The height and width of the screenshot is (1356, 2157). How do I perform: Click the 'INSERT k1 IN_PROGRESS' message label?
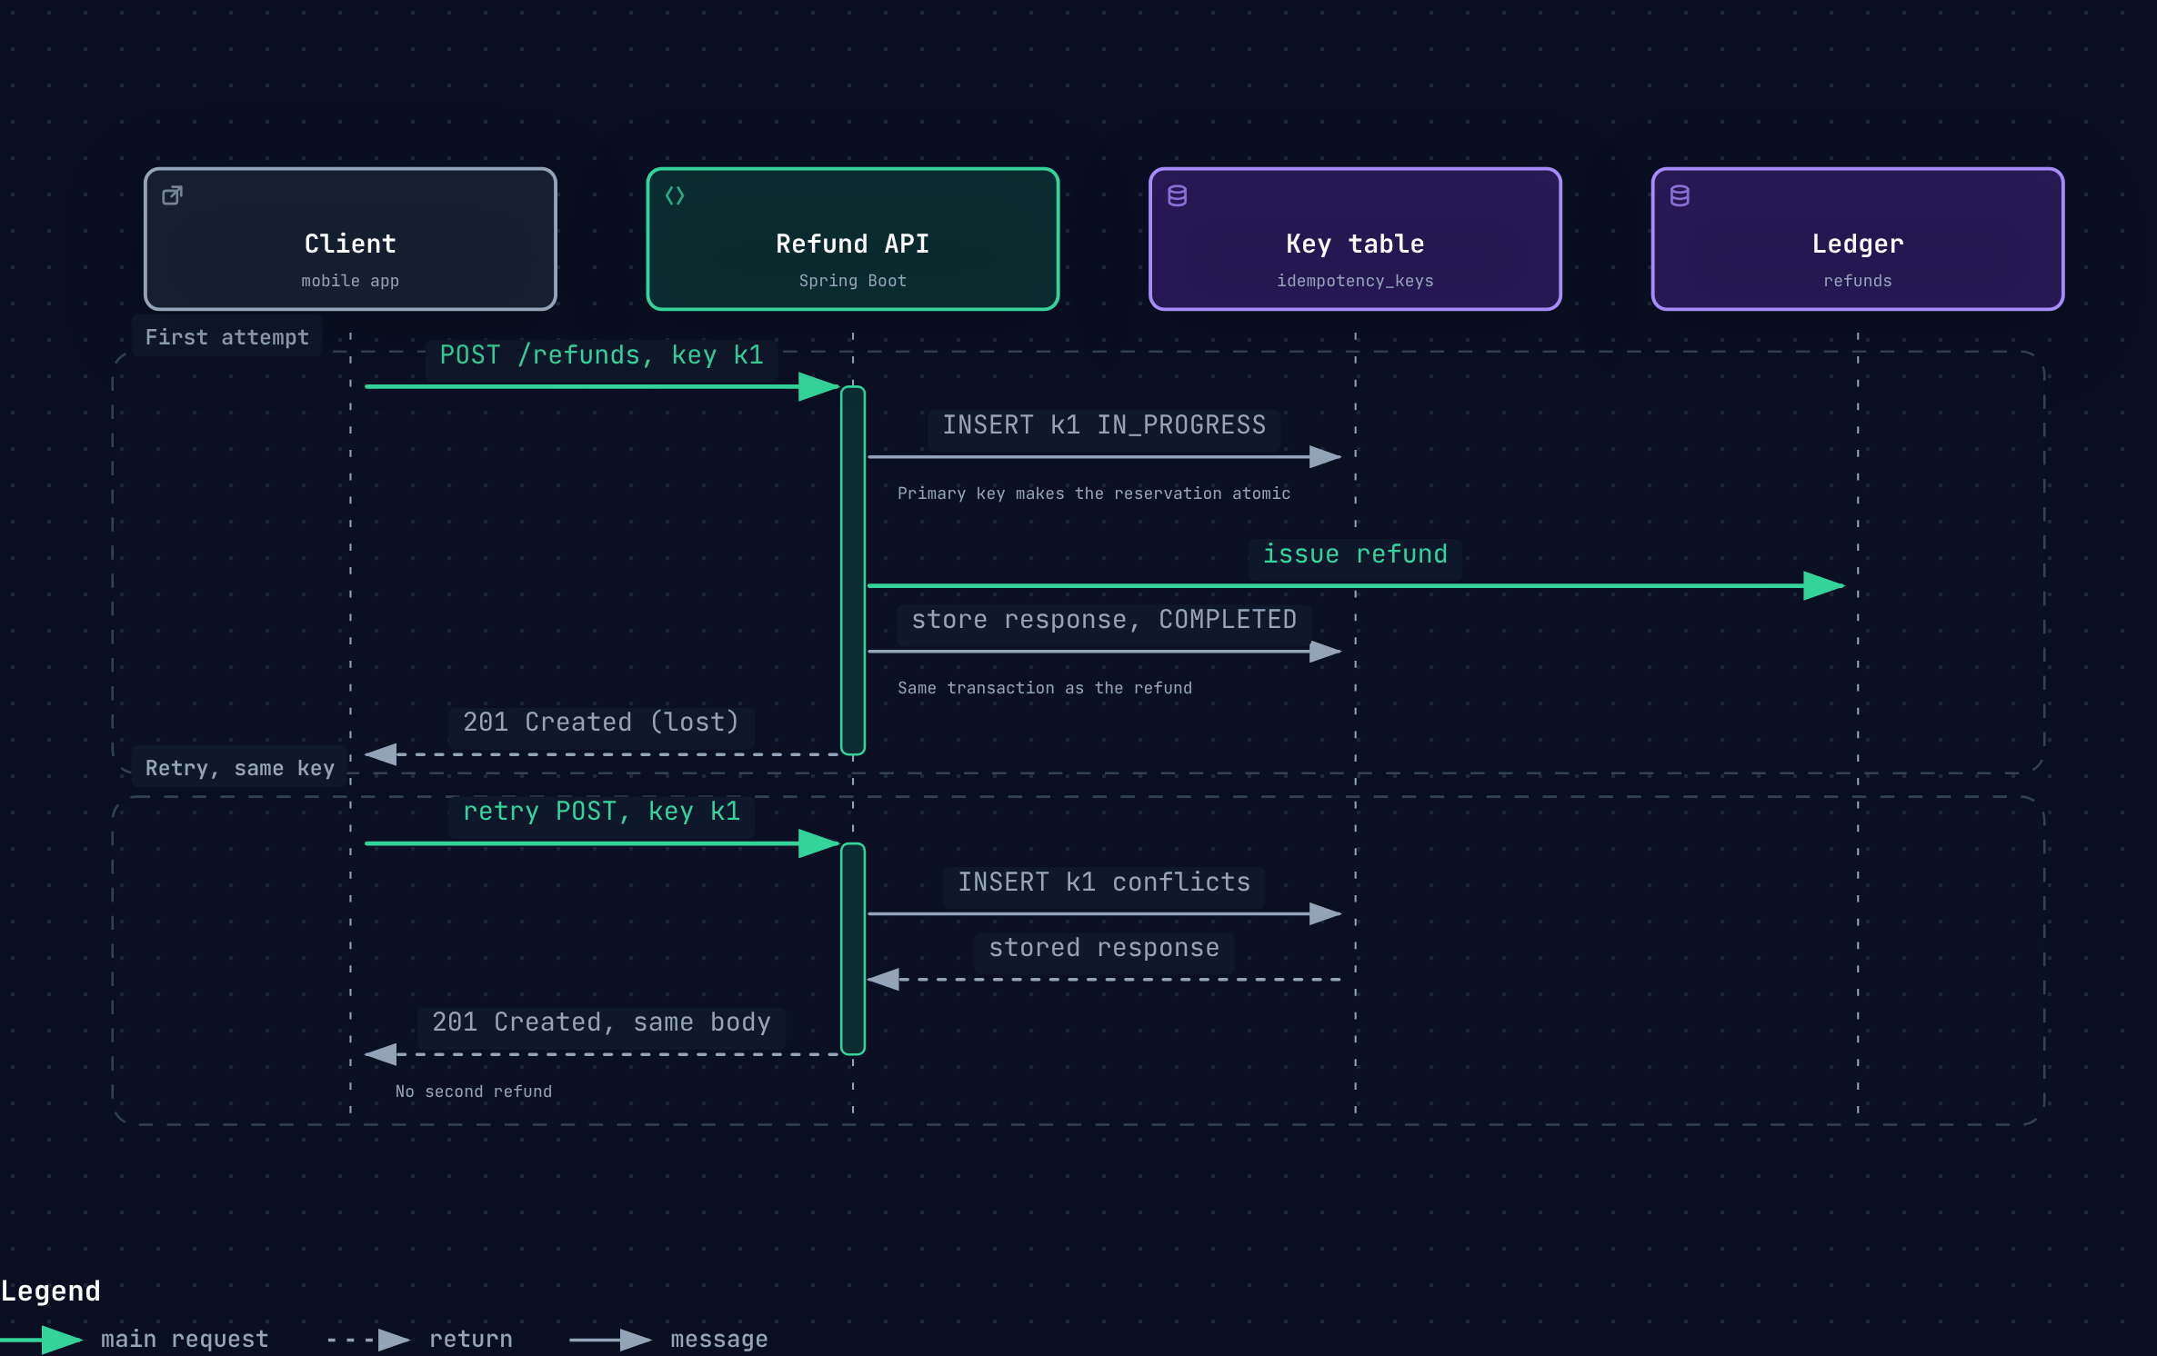tap(1104, 425)
